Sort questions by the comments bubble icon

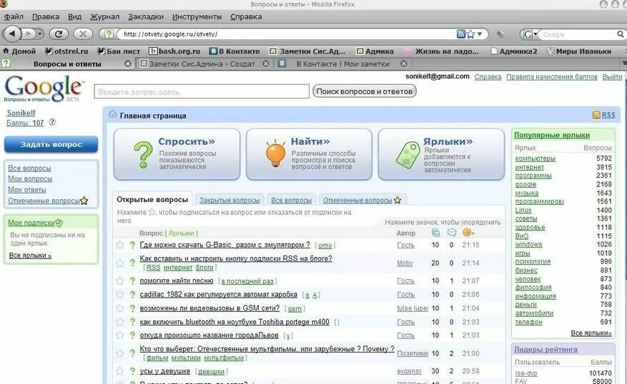click(451, 233)
